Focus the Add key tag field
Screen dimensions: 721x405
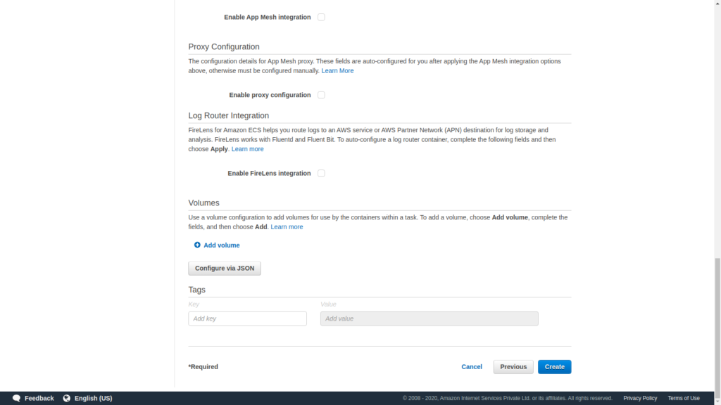(x=247, y=319)
